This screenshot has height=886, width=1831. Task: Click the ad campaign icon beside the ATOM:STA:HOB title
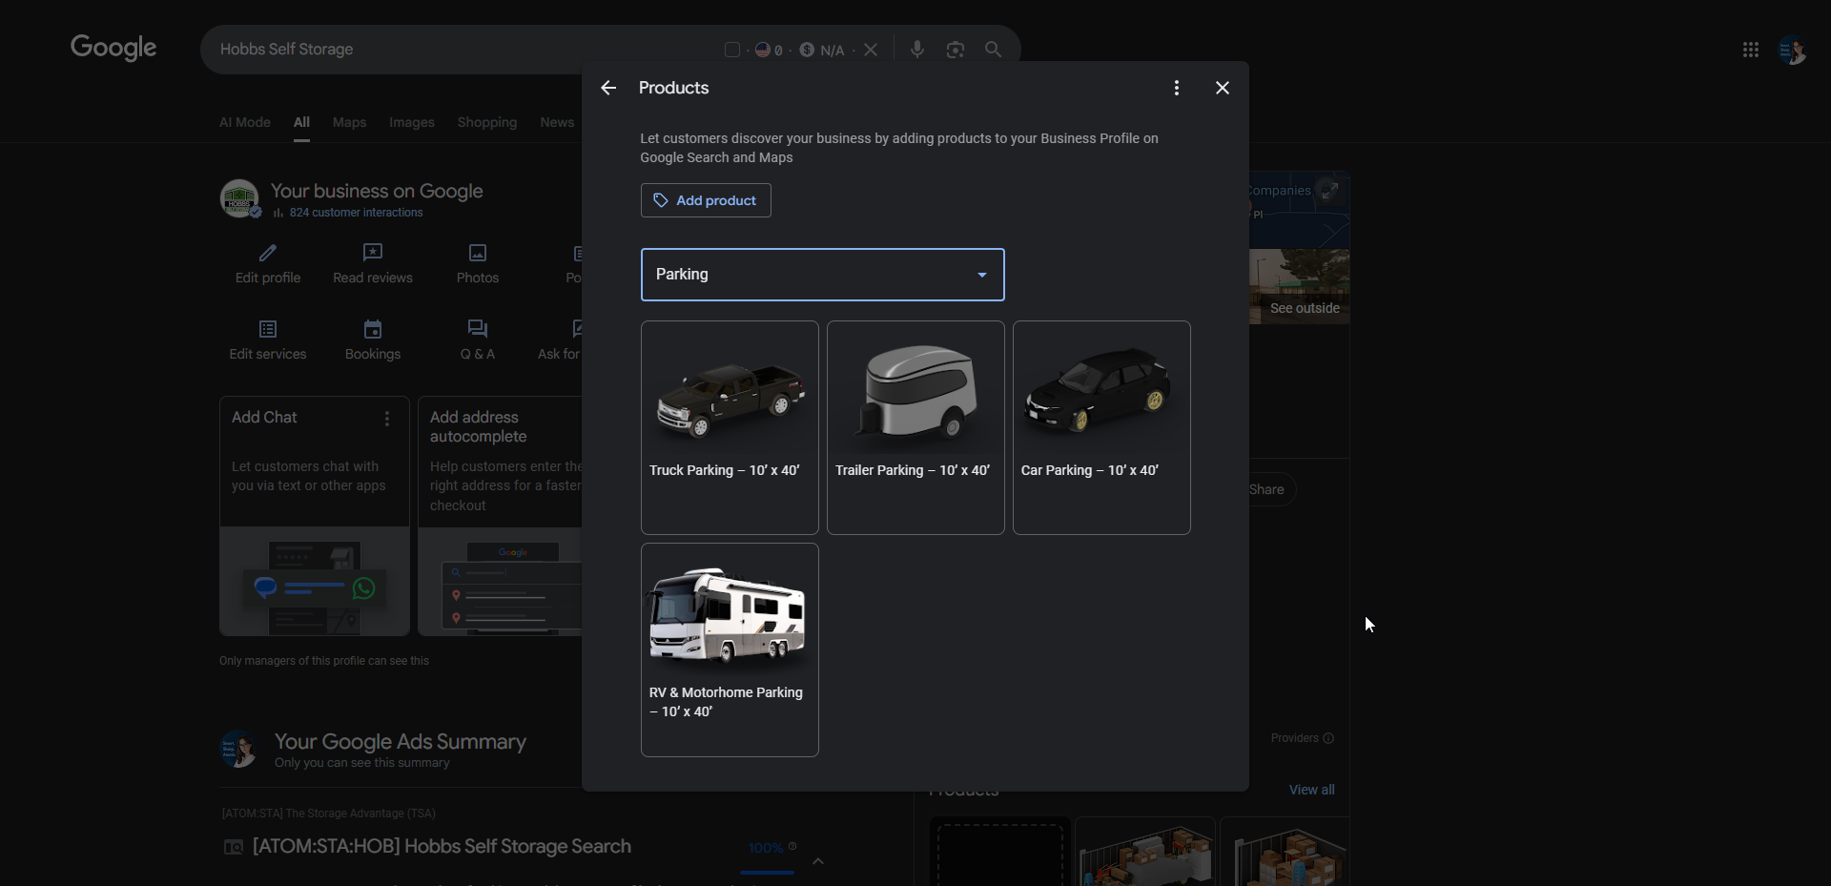[234, 847]
